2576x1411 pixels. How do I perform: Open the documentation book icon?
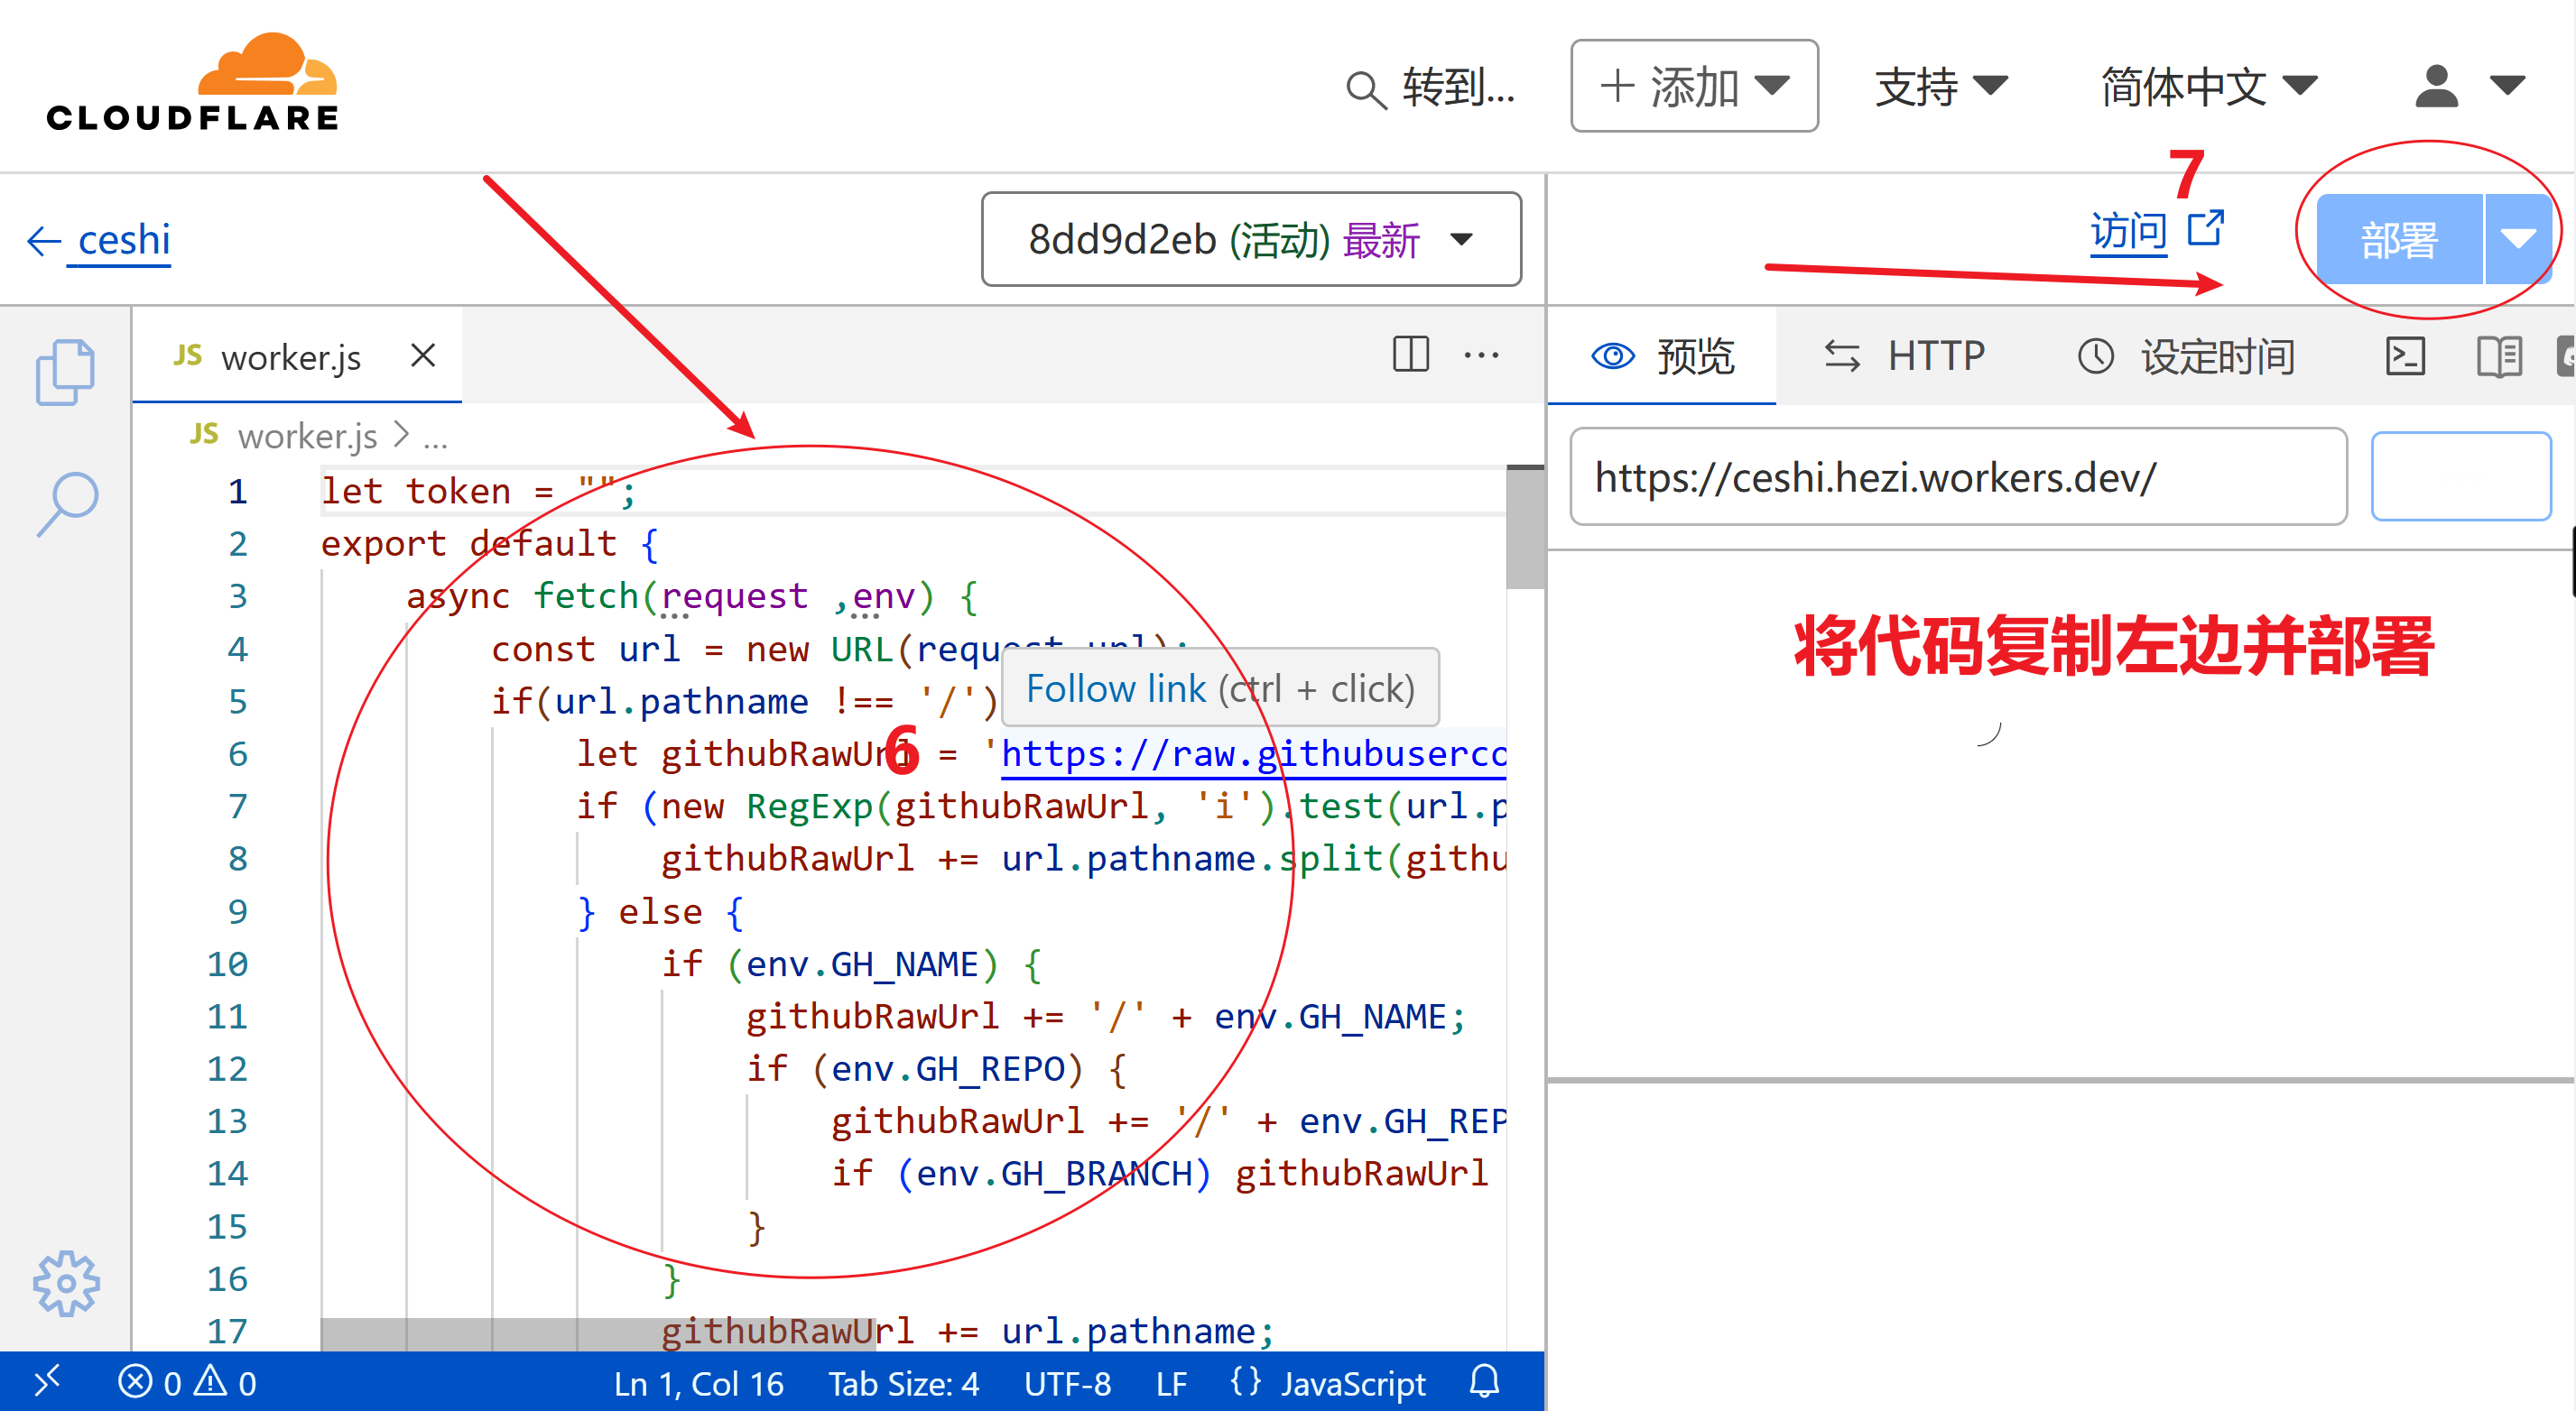pyautogui.click(x=2499, y=355)
